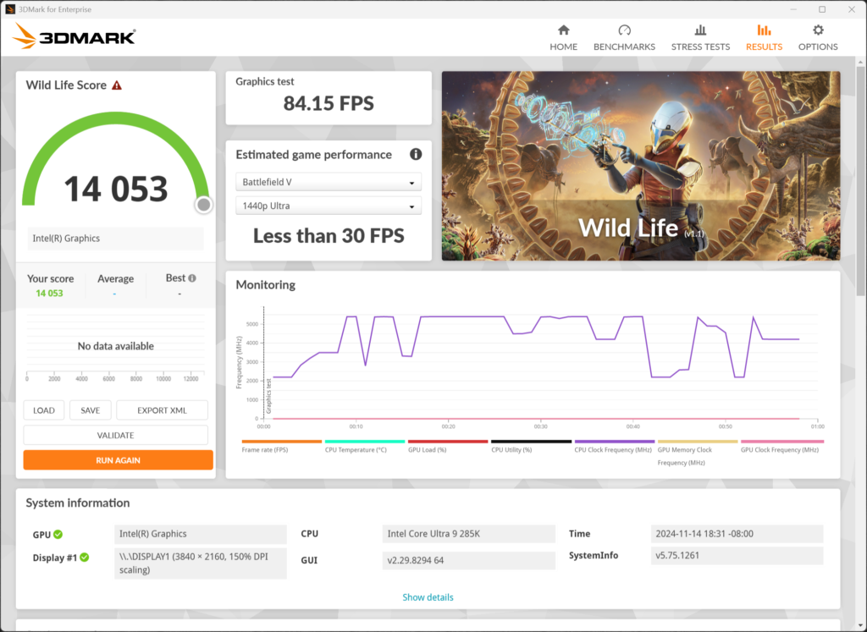
Task: Switch to the Average score tab
Action: tap(116, 278)
